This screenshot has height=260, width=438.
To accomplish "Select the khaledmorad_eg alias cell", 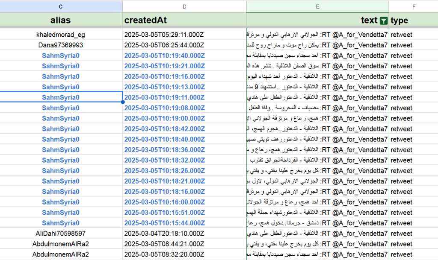I will [61, 35].
